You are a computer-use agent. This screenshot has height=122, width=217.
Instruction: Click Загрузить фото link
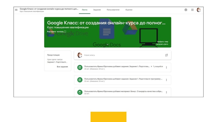[x=162, y=44]
